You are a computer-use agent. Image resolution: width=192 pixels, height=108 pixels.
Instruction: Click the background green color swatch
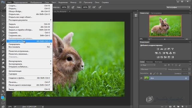[4, 99]
